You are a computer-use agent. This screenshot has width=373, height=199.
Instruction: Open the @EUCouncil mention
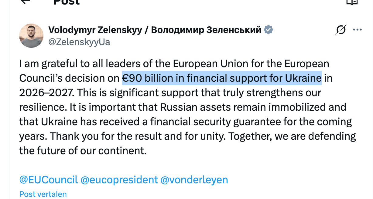coord(49,180)
